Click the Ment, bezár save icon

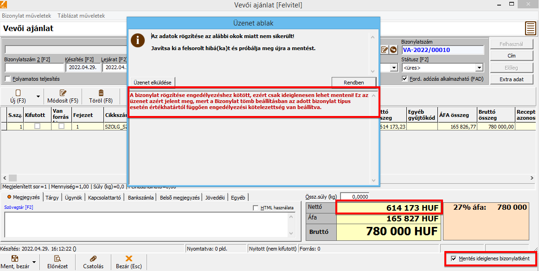[14, 258]
